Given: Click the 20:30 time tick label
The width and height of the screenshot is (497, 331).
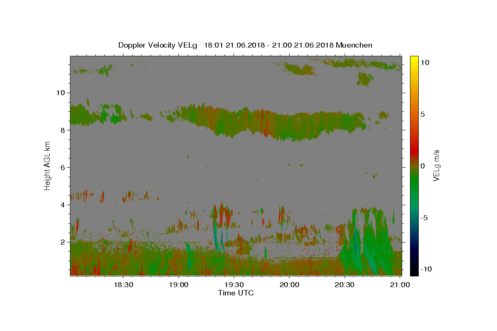Looking at the screenshot, I should coord(344,285).
